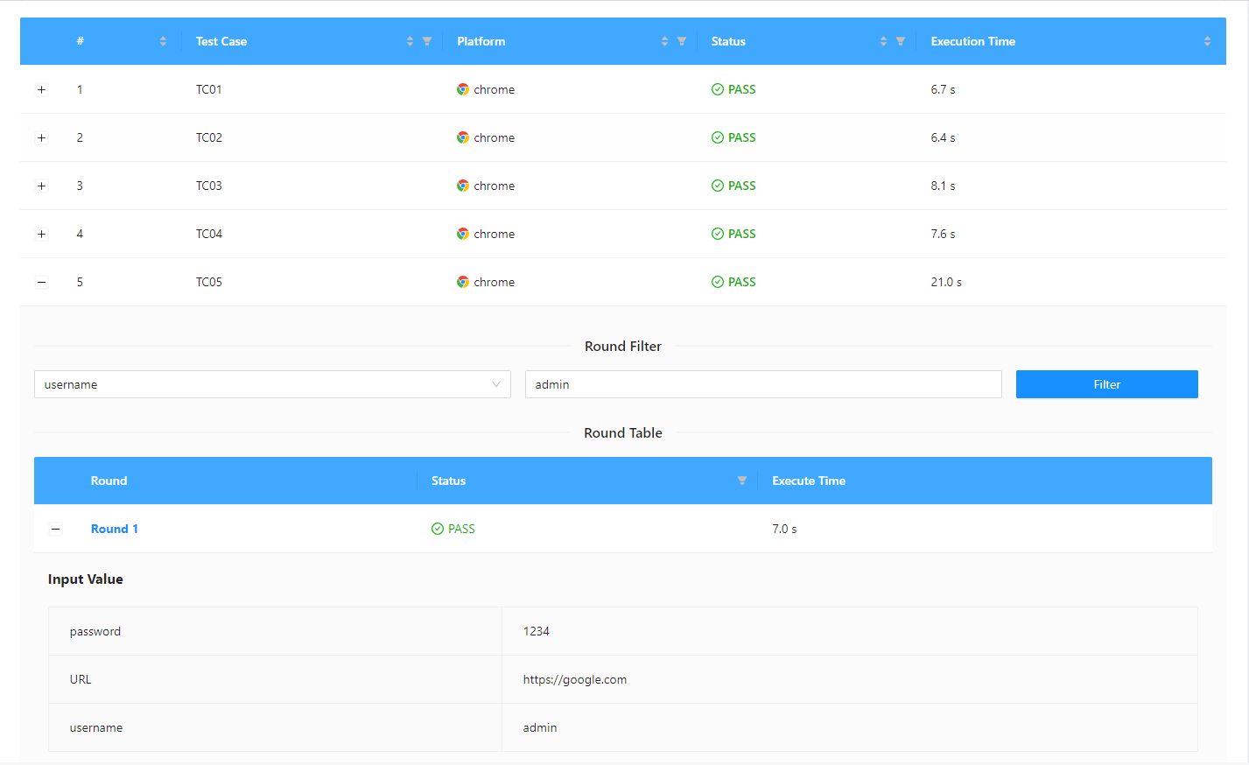Screen dimensions: 1249x765
Task: Click the password label in Input Value table
Action: [95, 631]
